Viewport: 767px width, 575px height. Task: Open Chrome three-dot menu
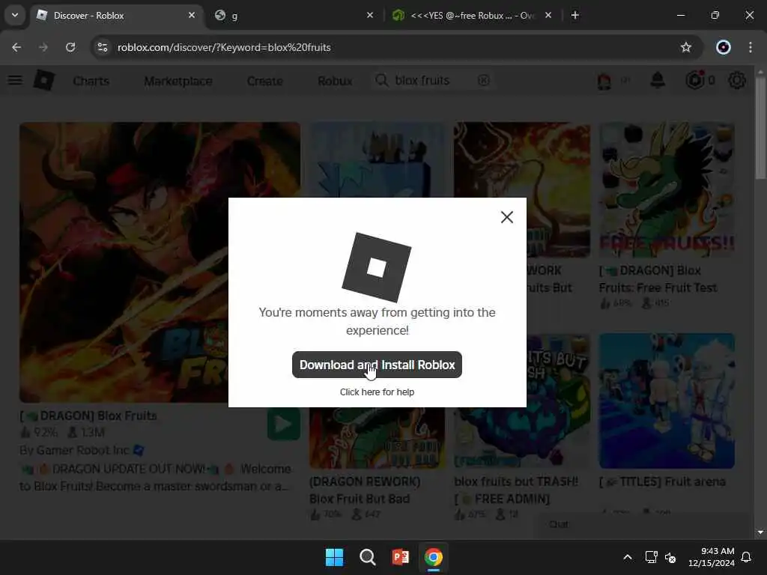pyautogui.click(x=751, y=47)
